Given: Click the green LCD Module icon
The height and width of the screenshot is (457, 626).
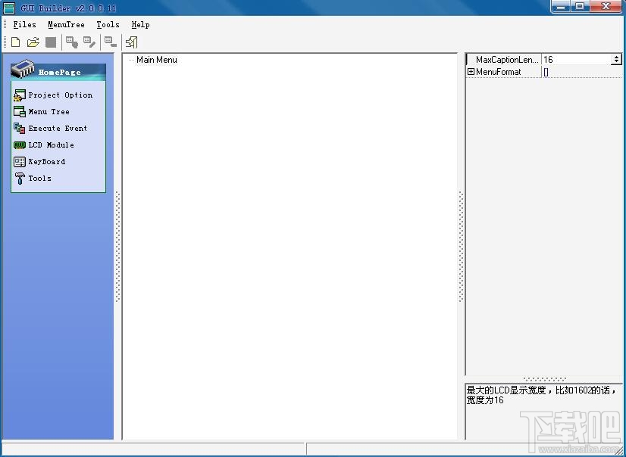Looking at the screenshot, I should tap(19, 145).
